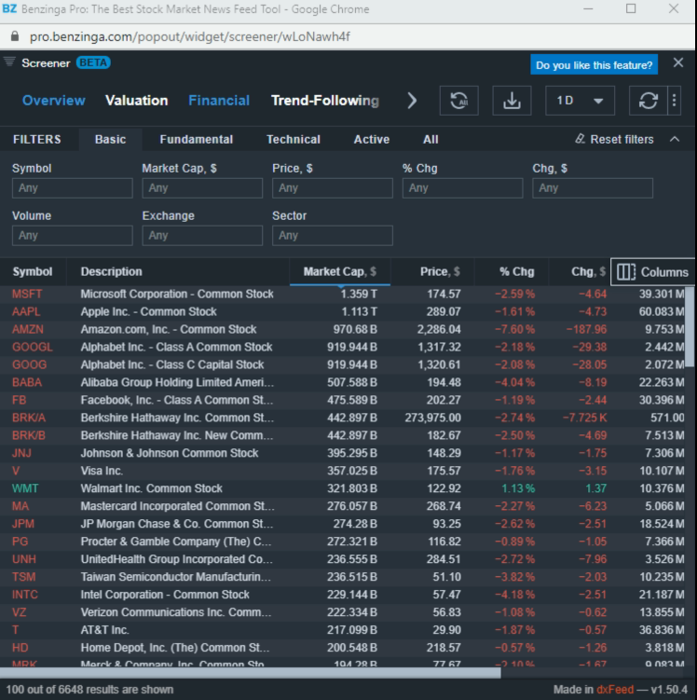Click the HD symbol
The image size is (697, 700).
coord(20,648)
